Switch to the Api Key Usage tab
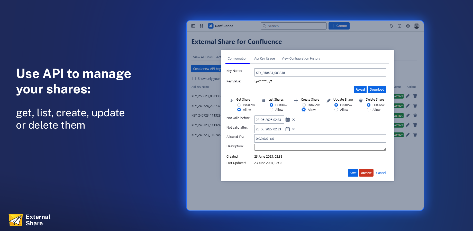This screenshot has width=473, height=231. [x=265, y=59]
